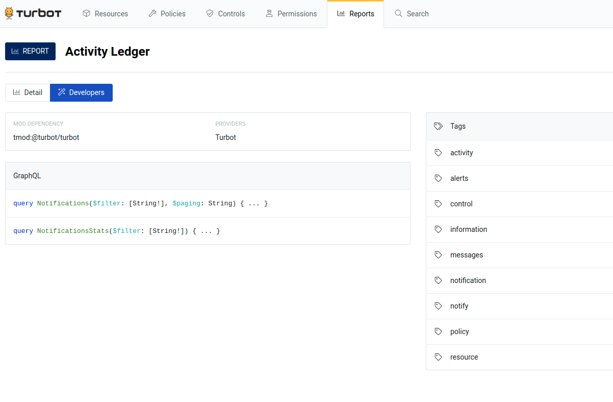Open the Reports navigation item
This screenshot has width=613, height=402.
(x=355, y=13)
